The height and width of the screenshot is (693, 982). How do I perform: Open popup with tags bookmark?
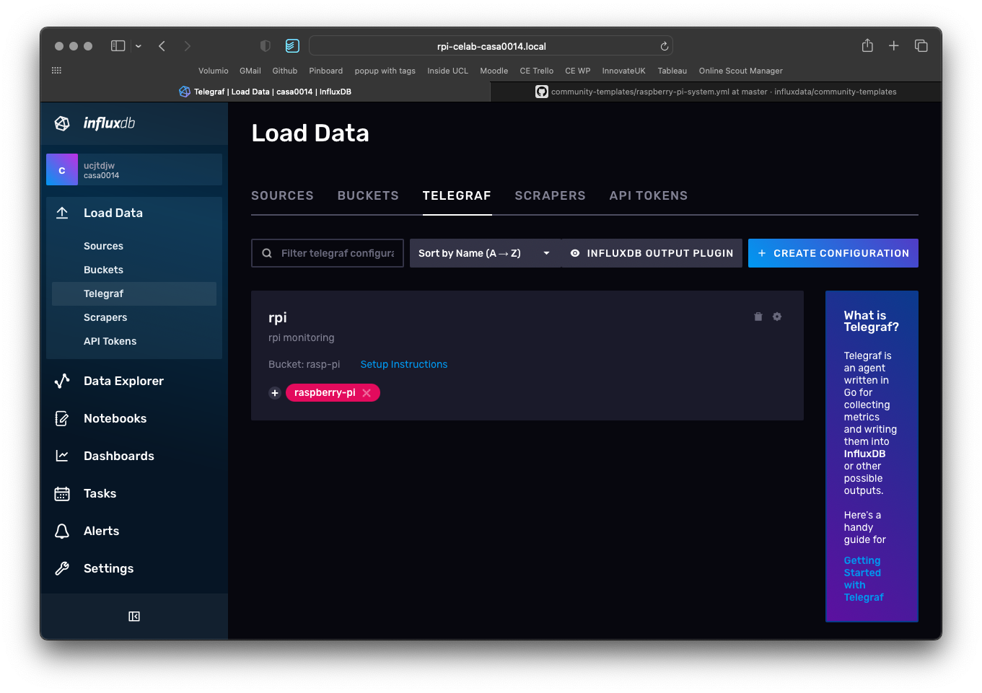point(385,71)
